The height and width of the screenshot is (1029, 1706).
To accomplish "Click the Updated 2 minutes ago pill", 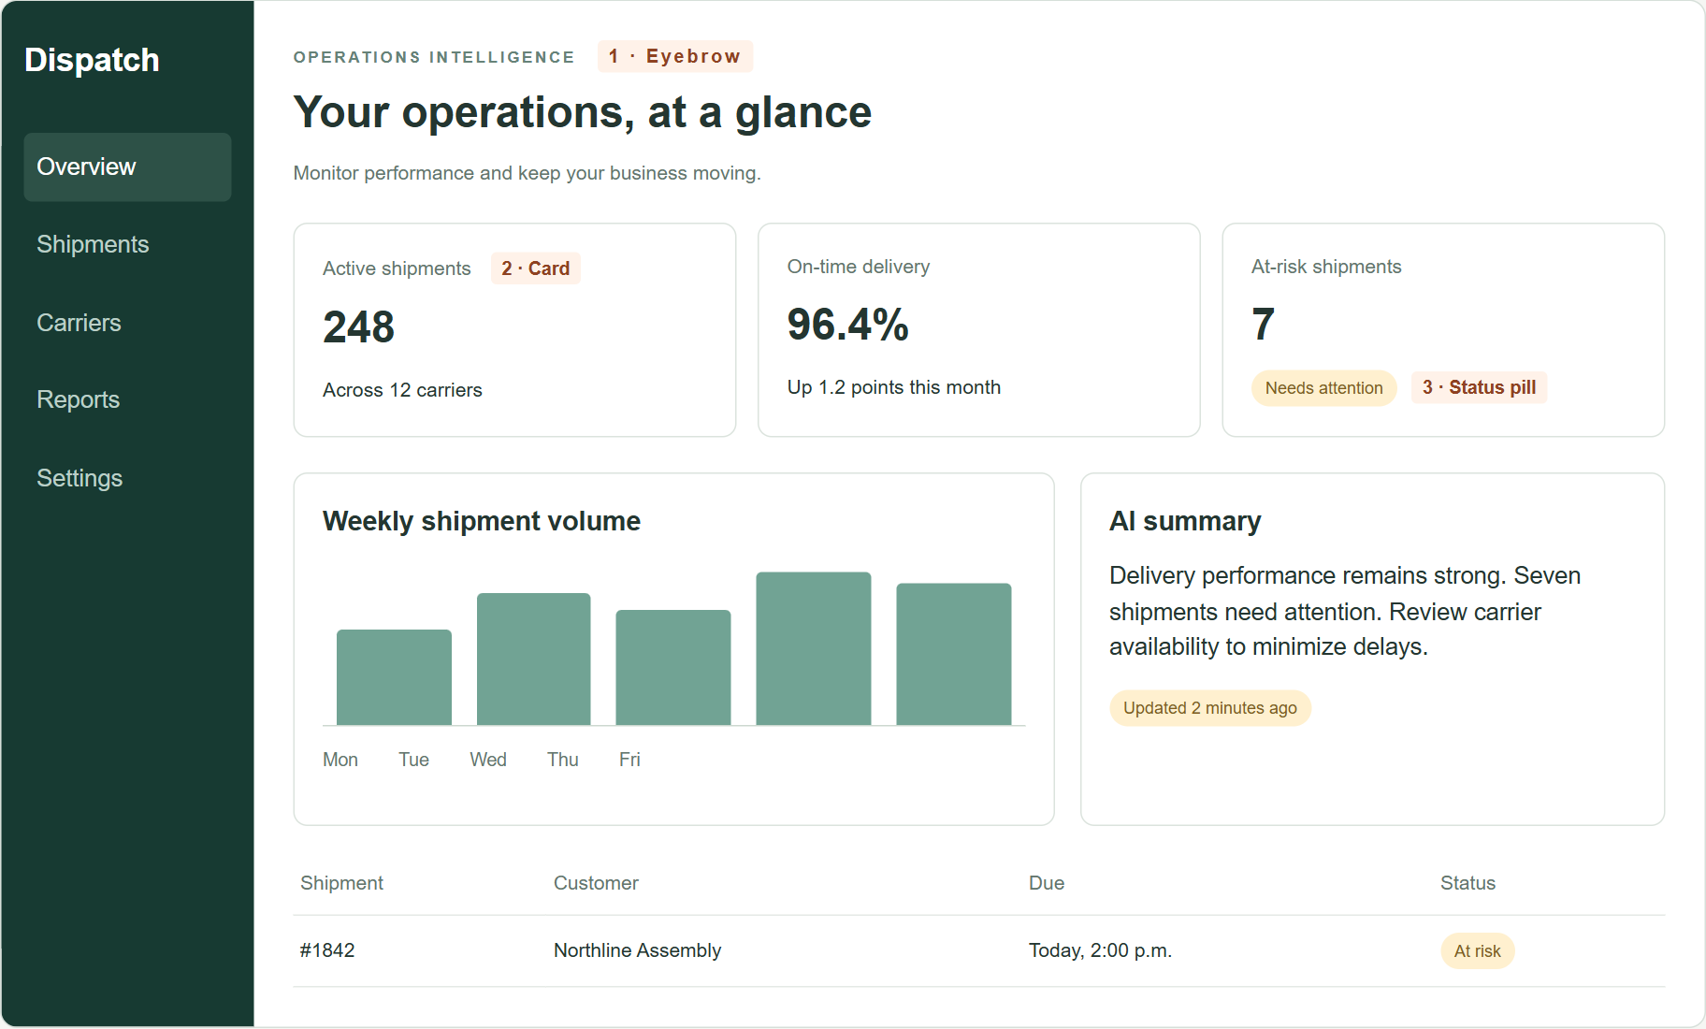I will [x=1209, y=708].
